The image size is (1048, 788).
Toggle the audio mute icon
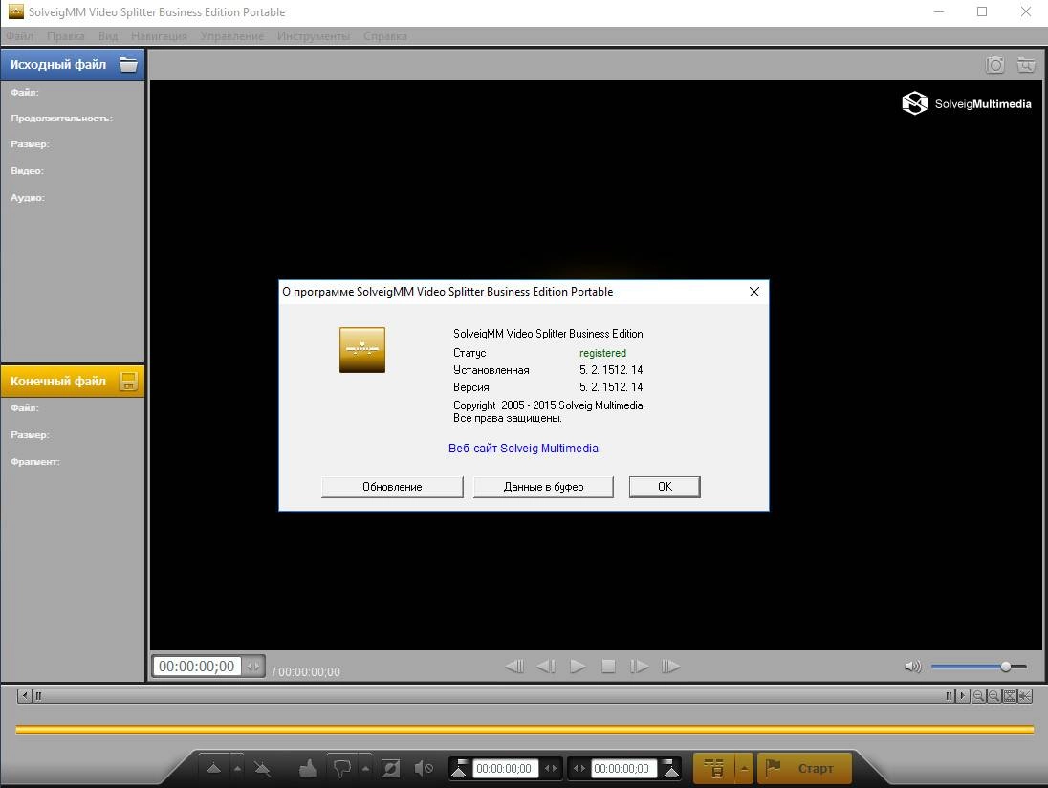[424, 769]
